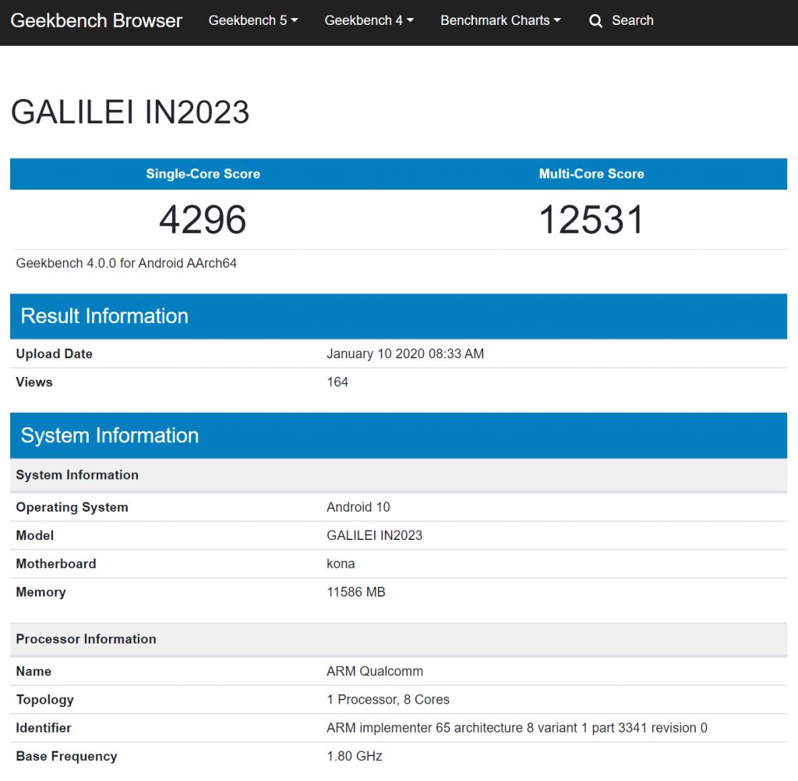Click the GALILEI IN2023 page title
Image resolution: width=798 pixels, height=781 pixels.
click(130, 112)
